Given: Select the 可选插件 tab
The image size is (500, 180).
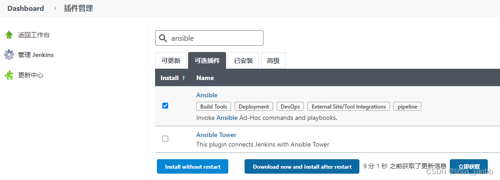Looking at the screenshot, I should (x=207, y=61).
